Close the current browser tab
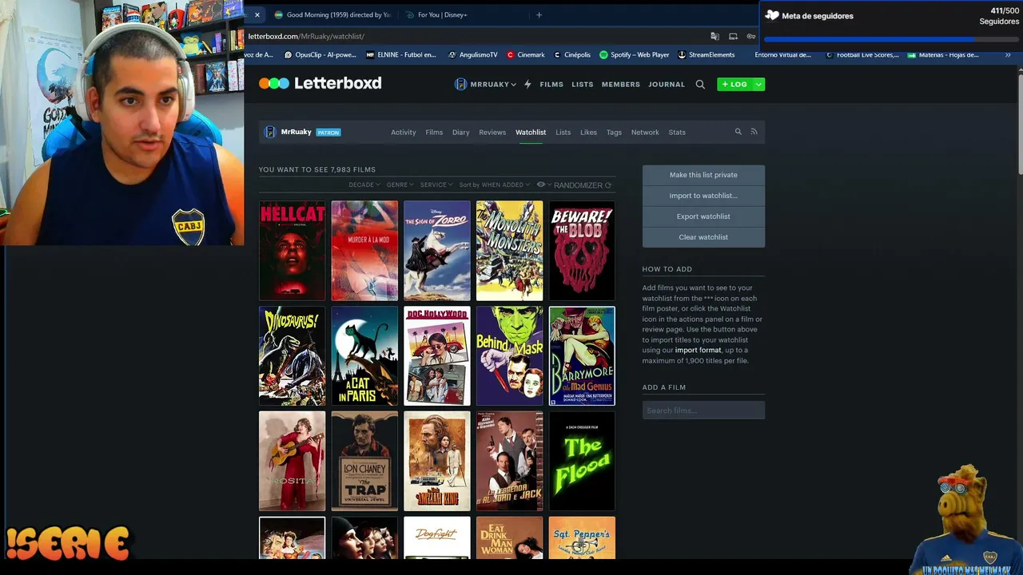 (257, 14)
